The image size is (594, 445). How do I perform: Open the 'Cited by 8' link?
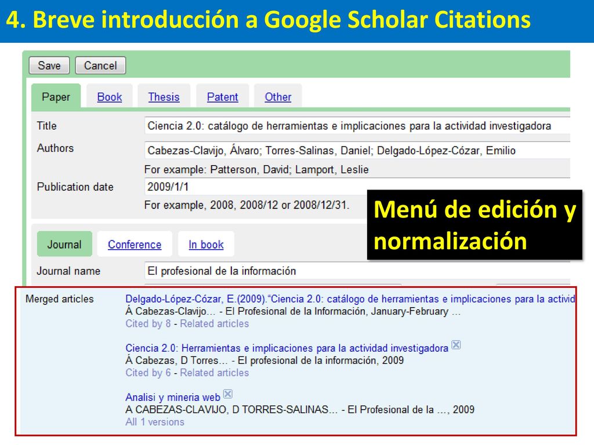pos(148,324)
